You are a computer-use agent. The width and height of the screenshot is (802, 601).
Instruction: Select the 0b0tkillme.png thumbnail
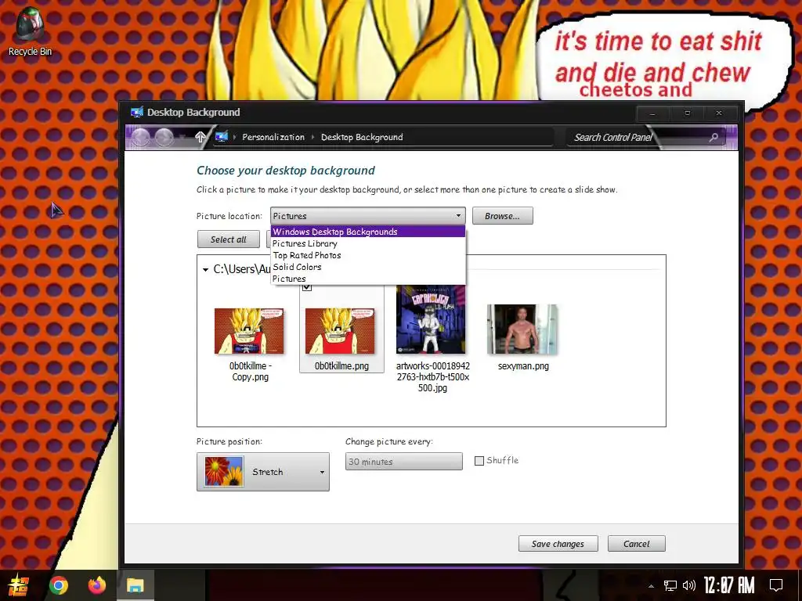[340, 331]
